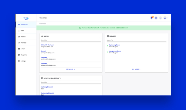186x110 pixels.
Task: Open user Philippe P profile link
Action: pyautogui.click(x=44, y=63)
